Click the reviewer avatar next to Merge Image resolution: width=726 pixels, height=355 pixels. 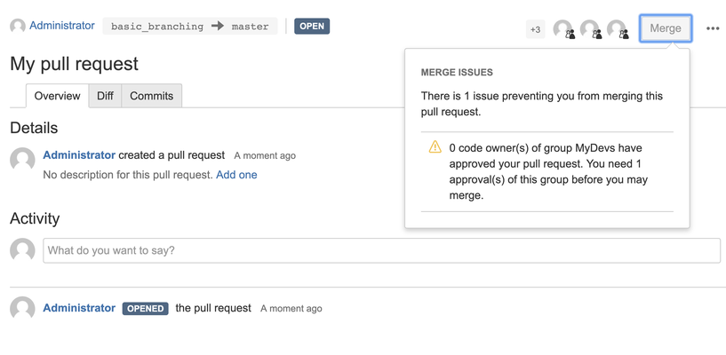point(617,29)
